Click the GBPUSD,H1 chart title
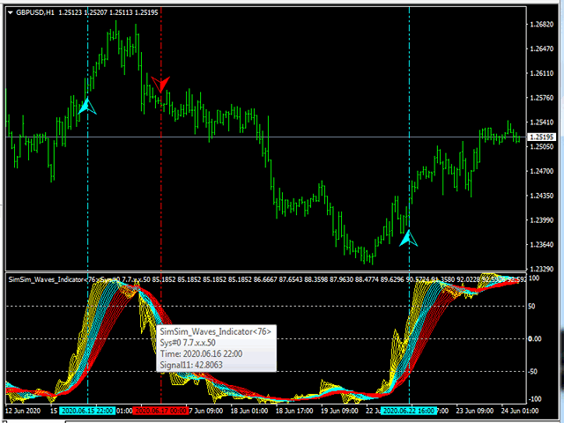564x423 pixels. 35,12
